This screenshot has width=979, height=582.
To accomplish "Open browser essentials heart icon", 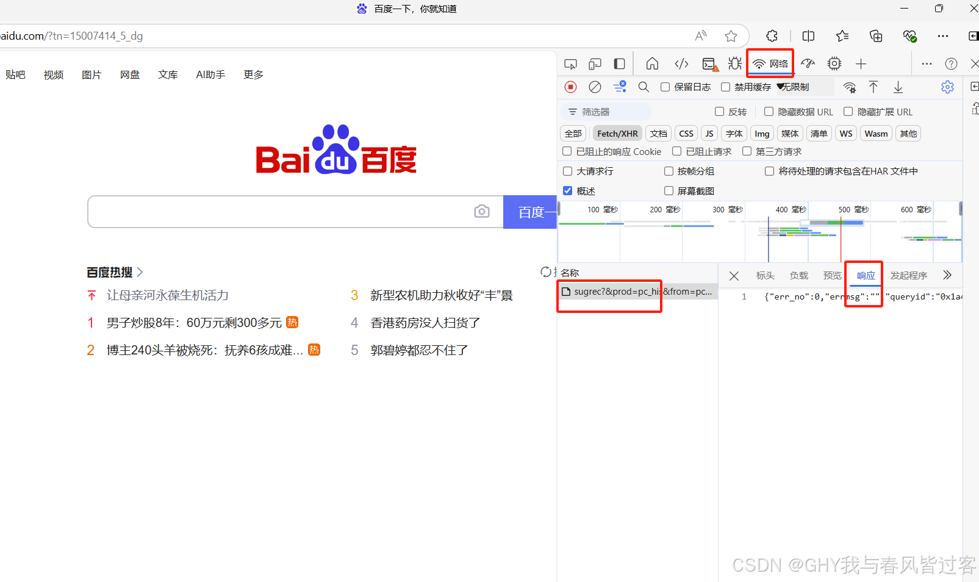I will tap(909, 36).
